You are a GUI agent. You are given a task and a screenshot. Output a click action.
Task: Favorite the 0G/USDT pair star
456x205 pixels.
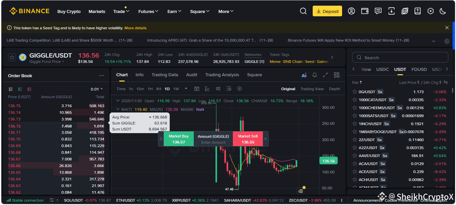coord(355,92)
